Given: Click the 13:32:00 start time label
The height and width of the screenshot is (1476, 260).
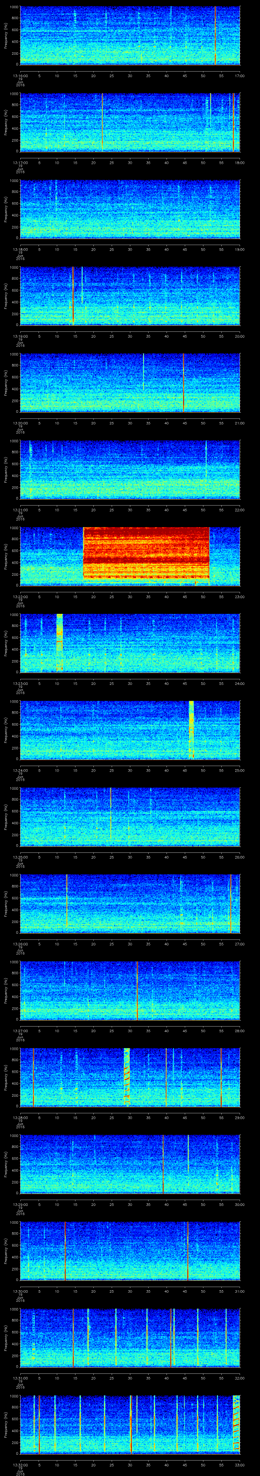Looking at the screenshot, I should coord(20,1466).
